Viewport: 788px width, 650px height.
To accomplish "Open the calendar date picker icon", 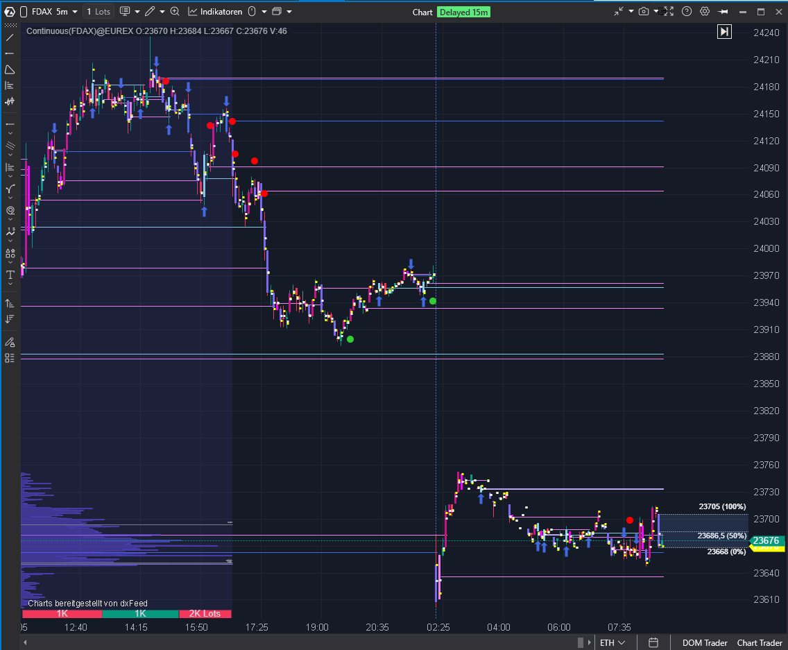I will pos(653,643).
